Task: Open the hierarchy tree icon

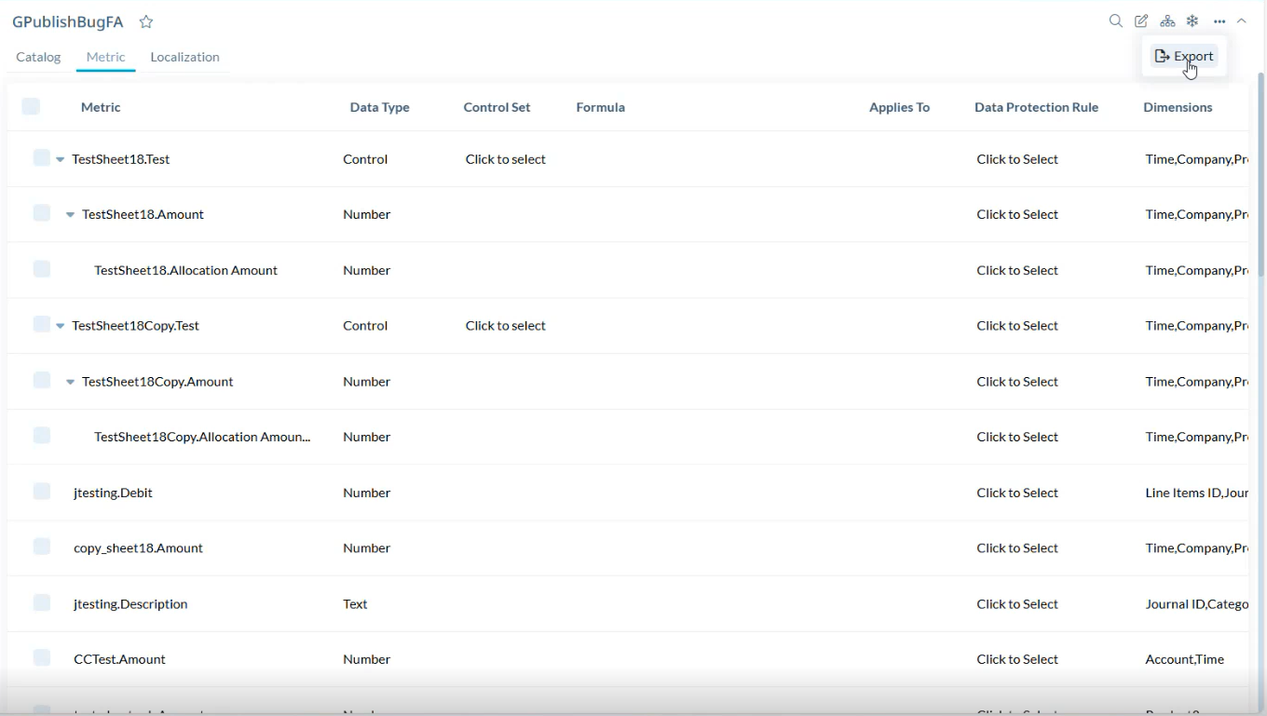Action: pos(1167,21)
